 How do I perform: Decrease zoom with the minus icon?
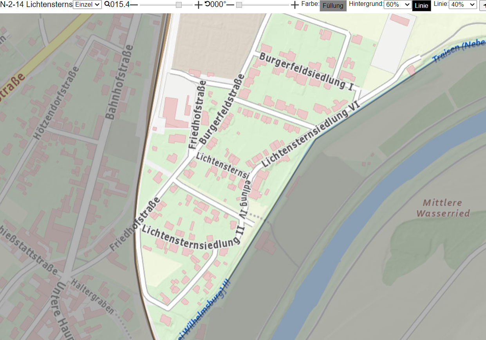[x=134, y=5]
